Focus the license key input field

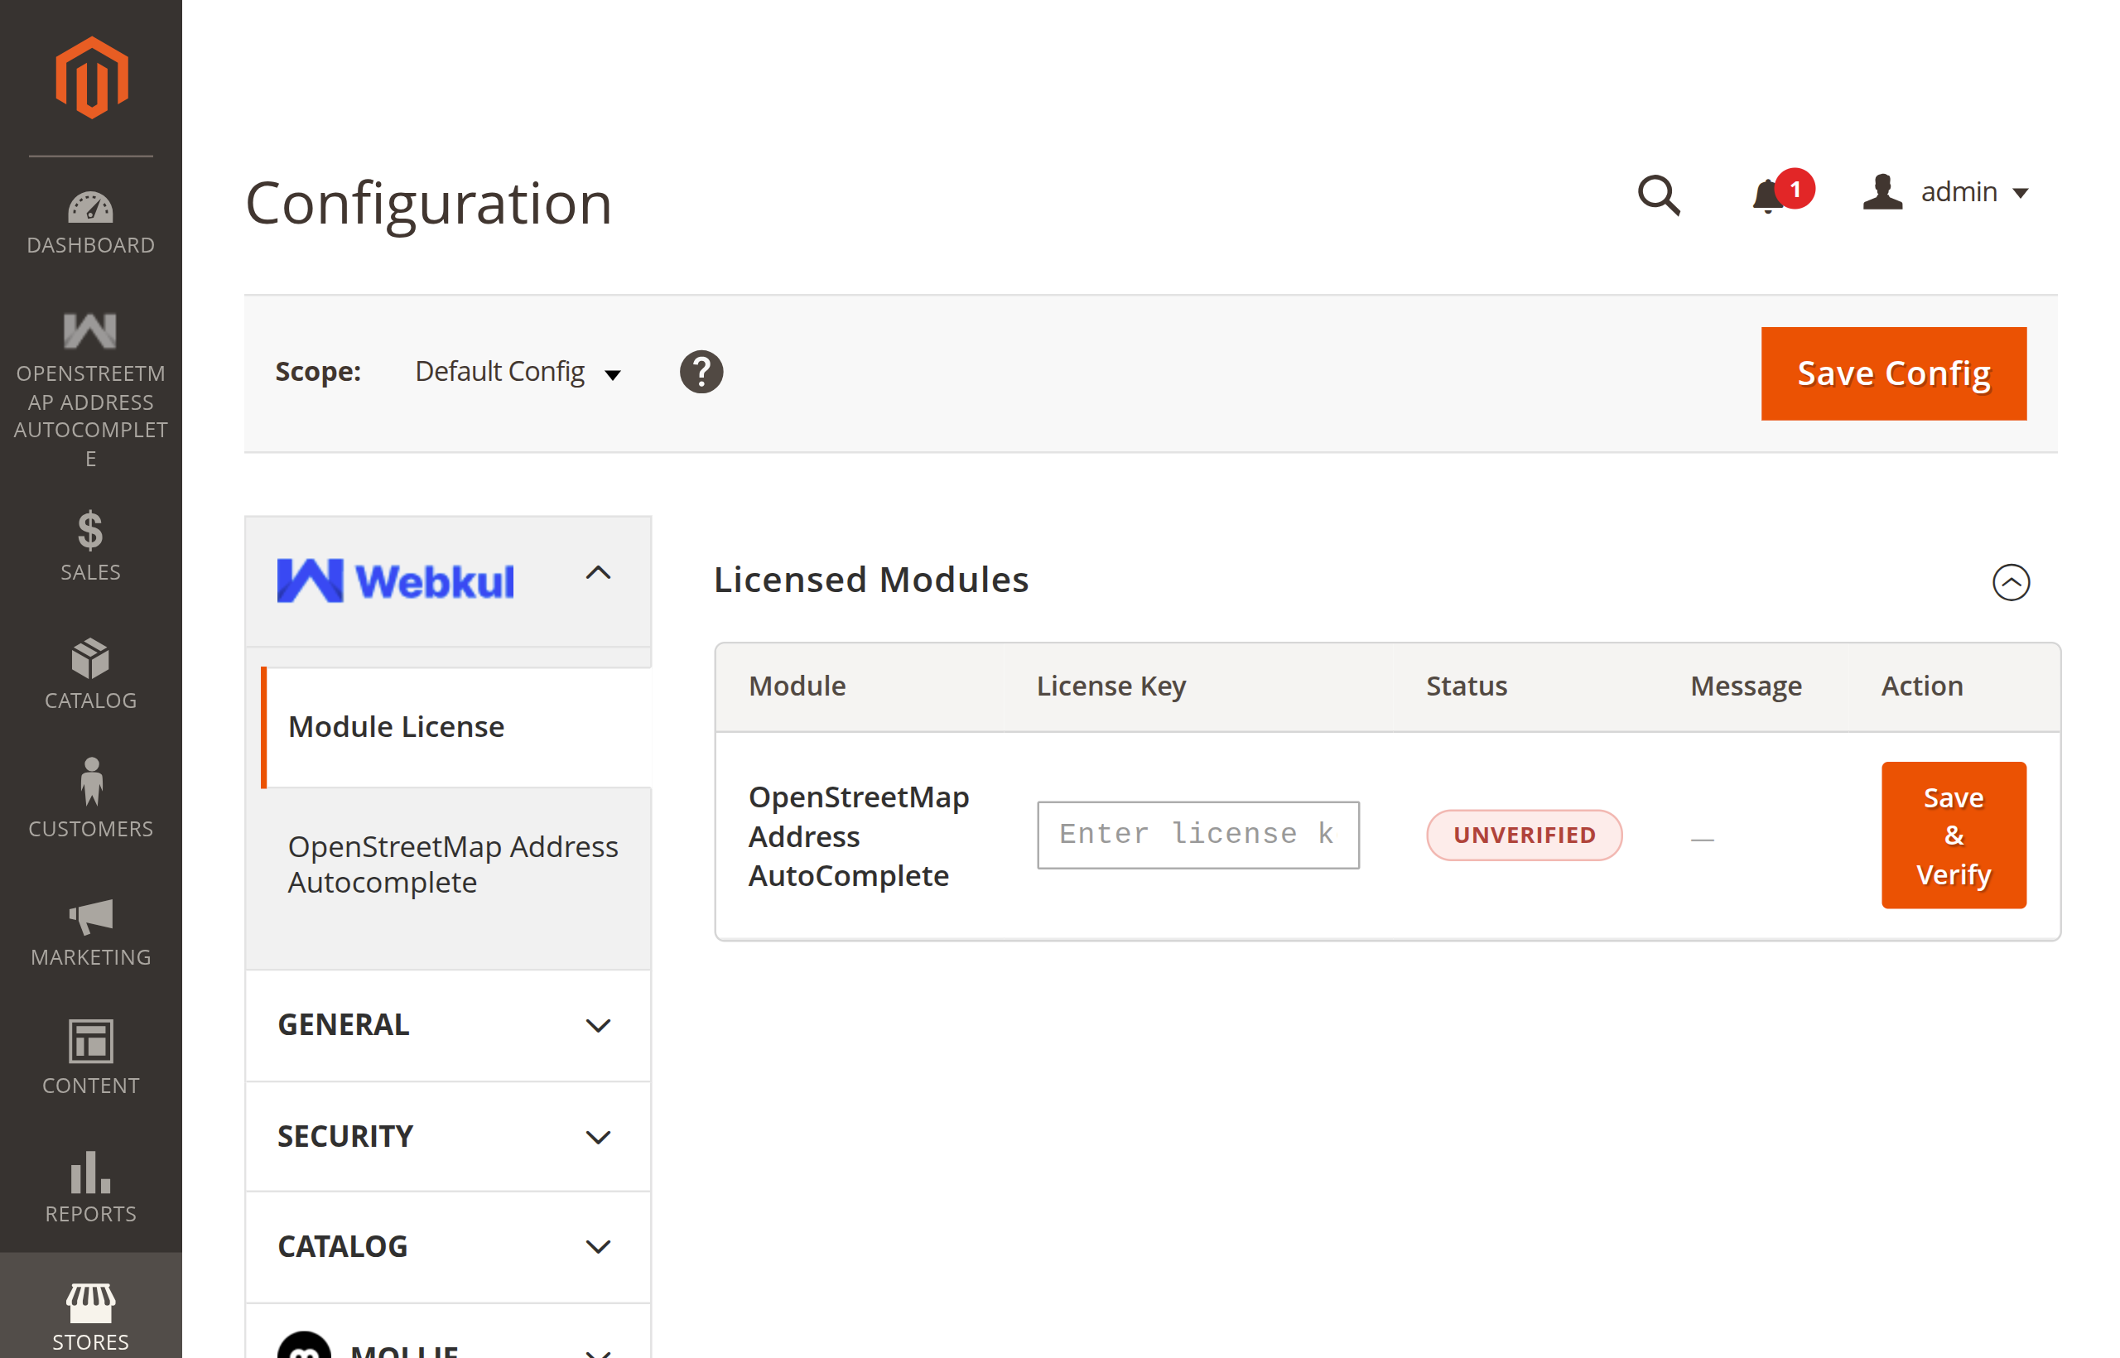pos(1197,834)
